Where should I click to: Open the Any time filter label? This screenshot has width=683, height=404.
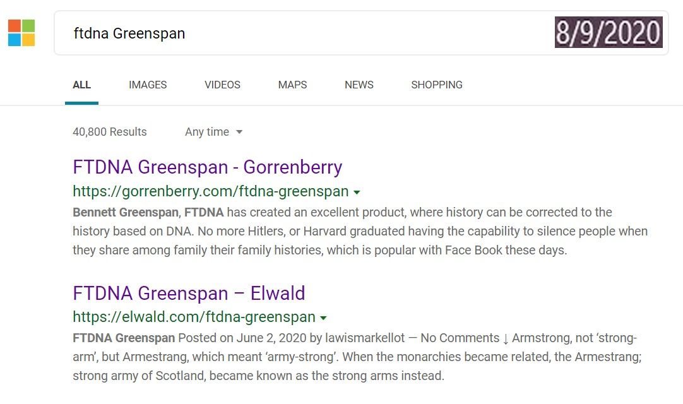point(207,132)
